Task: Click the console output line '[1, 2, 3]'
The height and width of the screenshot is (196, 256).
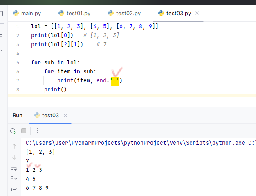Action: click(x=40, y=152)
